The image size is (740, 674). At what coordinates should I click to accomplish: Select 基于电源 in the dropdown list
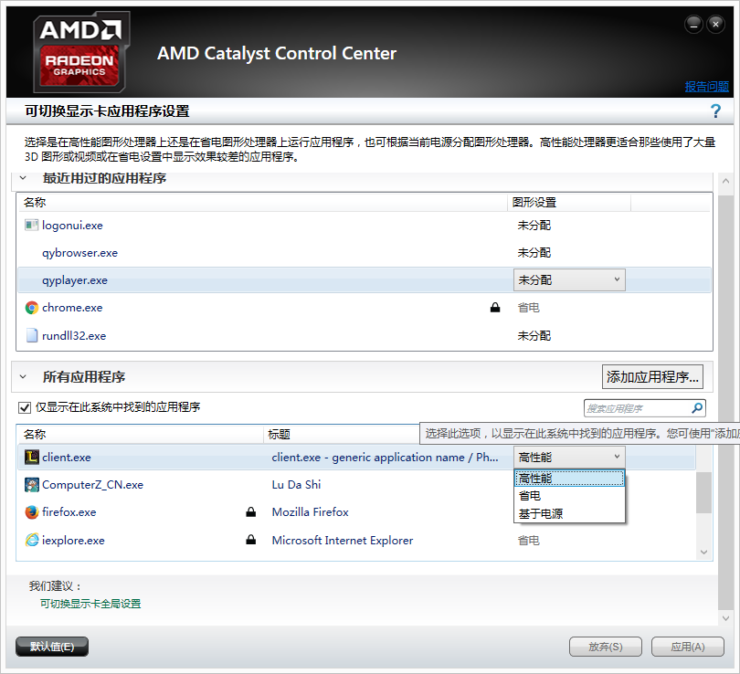point(569,513)
